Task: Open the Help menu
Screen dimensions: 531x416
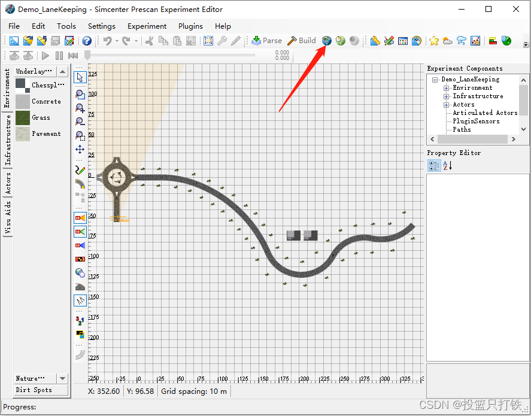Action: [x=223, y=26]
